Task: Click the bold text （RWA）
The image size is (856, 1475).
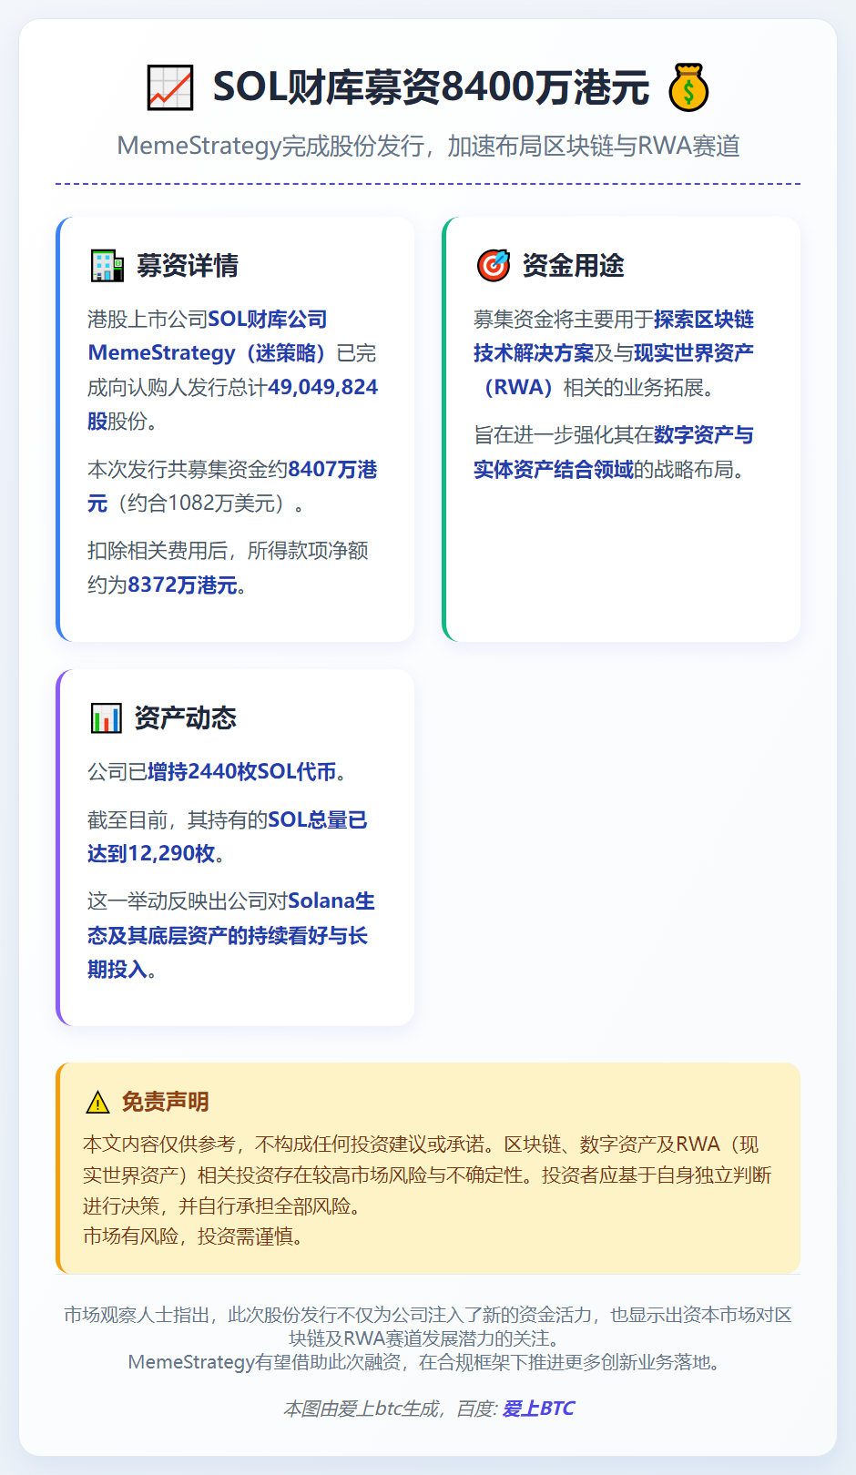Action: pos(519,388)
